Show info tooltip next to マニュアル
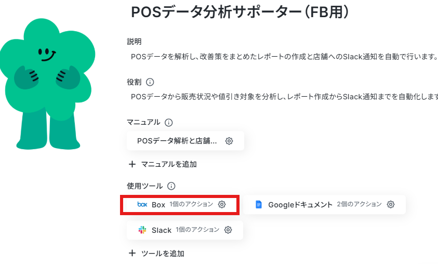Viewport: 438px width, 264px height. [169, 122]
